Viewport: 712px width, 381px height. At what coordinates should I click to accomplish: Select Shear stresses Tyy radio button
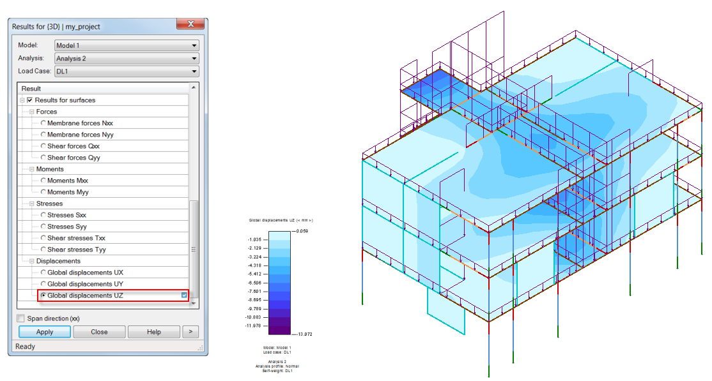pos(43,250)
